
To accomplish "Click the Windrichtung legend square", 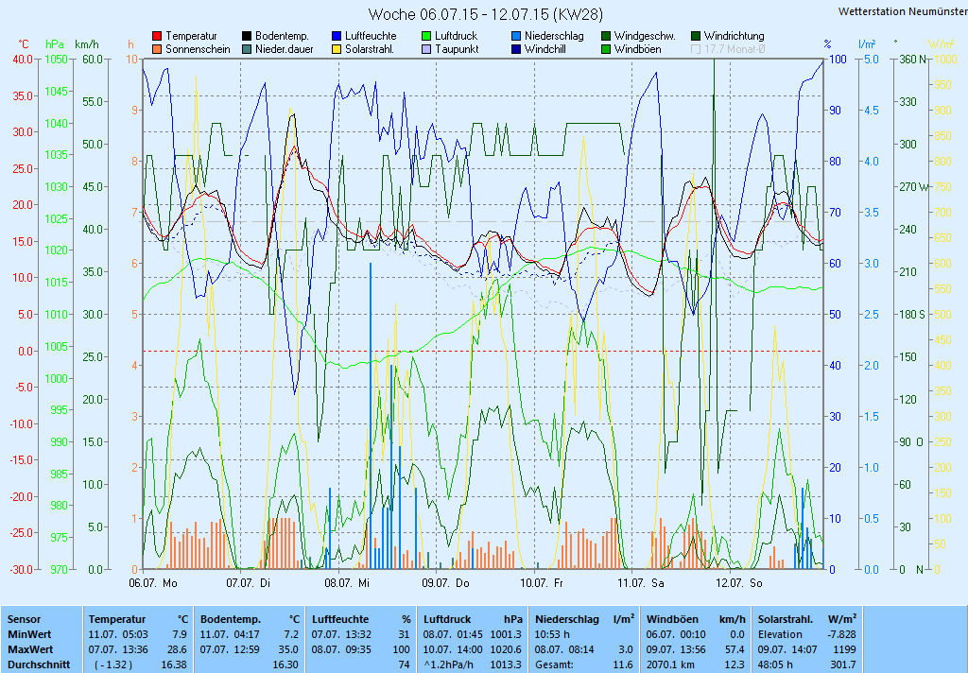I will point(696,36).
